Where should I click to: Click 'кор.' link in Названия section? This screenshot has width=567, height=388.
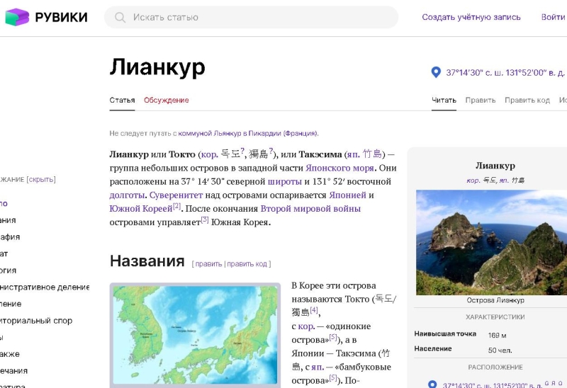point(306,326)
